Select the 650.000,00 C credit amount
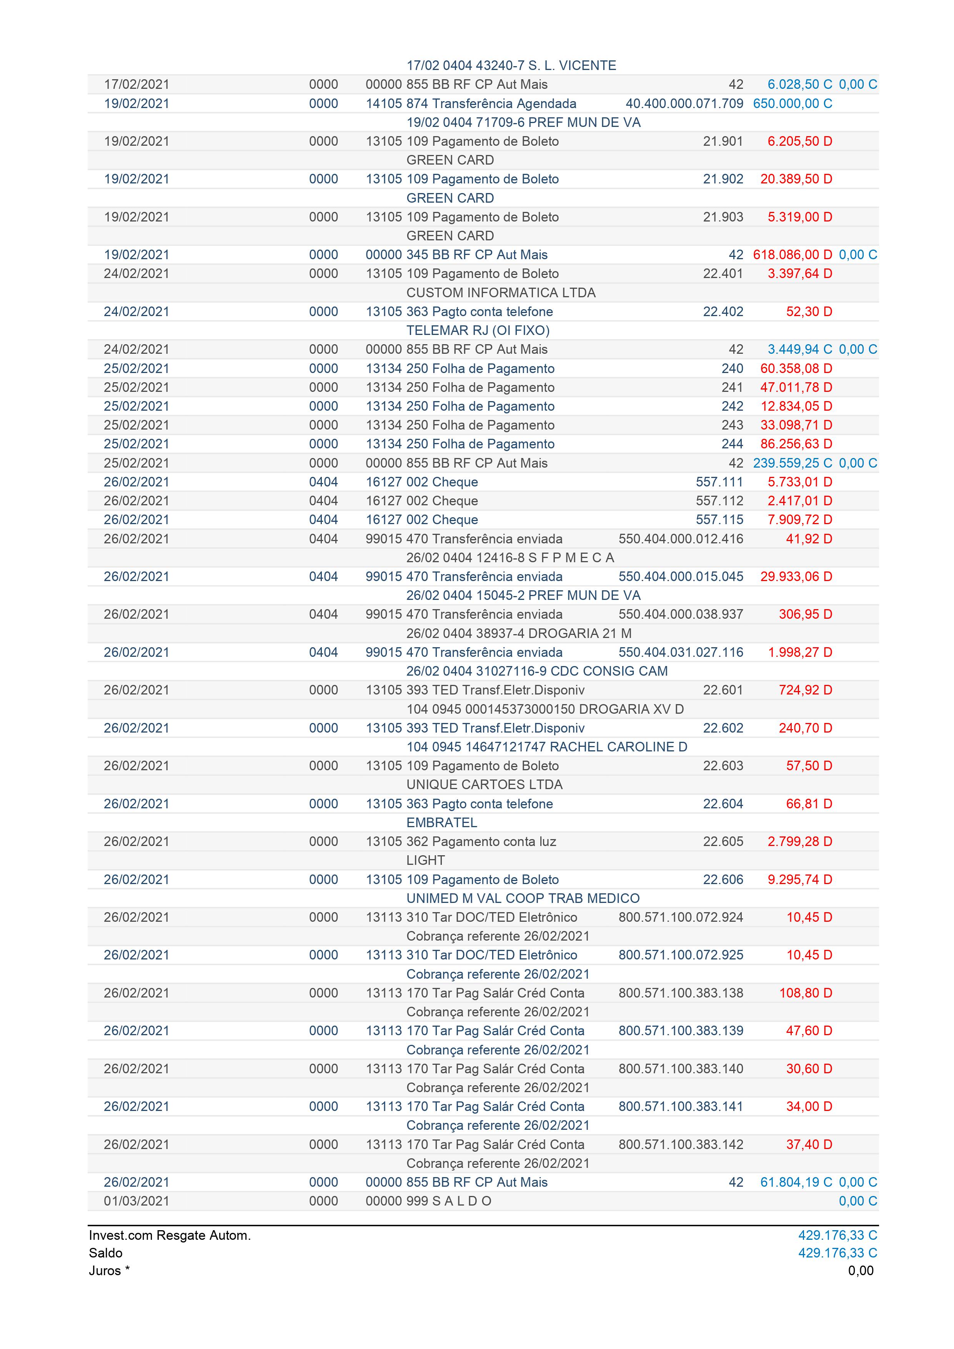 [x=792, y=103]
